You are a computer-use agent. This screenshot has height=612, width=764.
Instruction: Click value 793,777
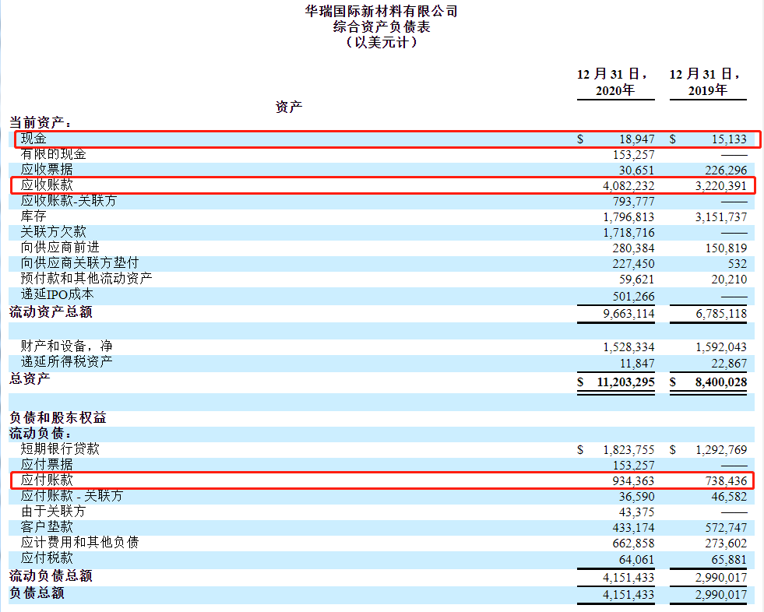(633, 201)
